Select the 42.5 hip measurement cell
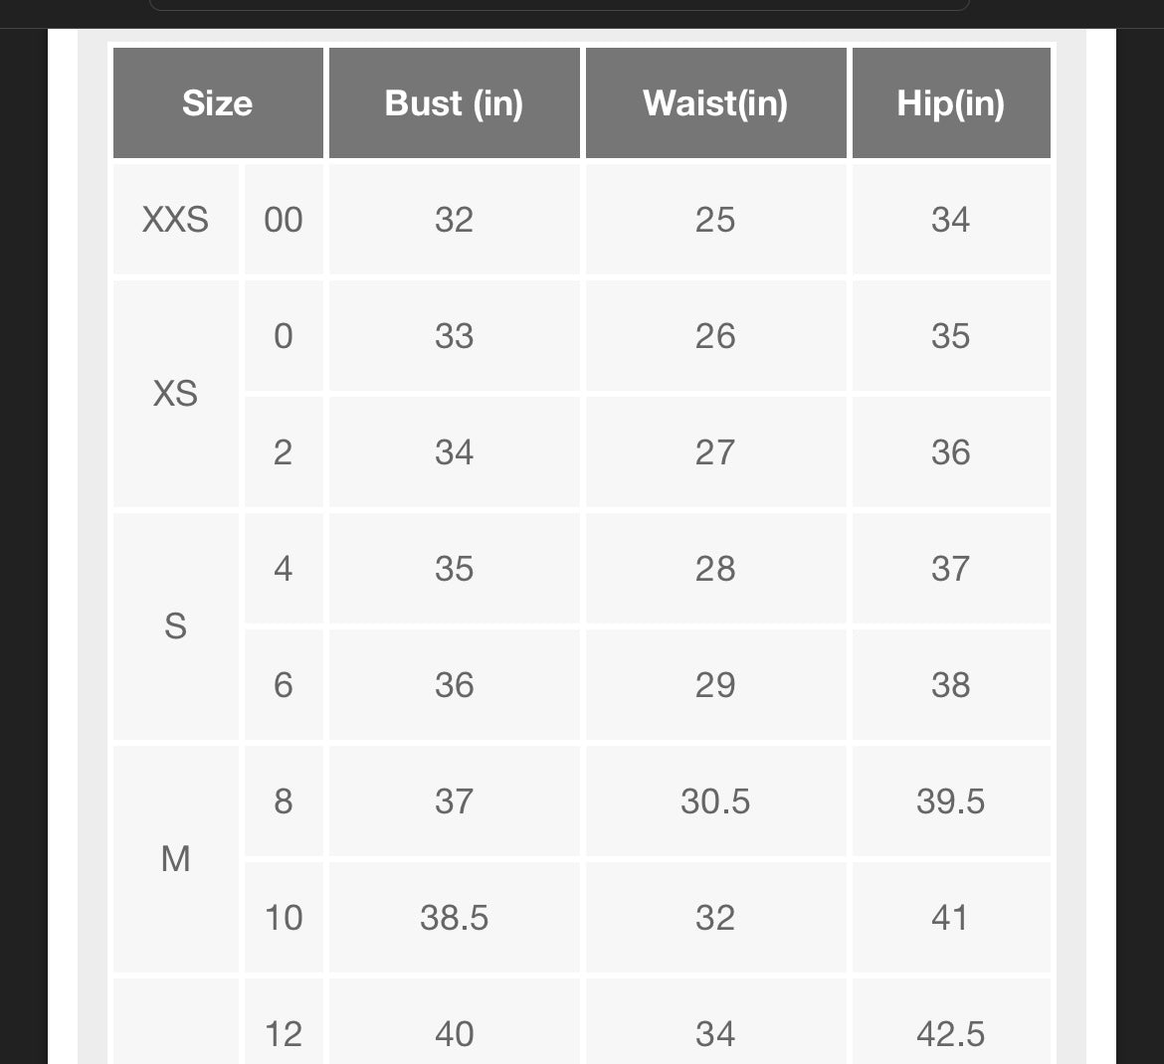This screenshot has width=1164, height=1064. [950, 1034]
